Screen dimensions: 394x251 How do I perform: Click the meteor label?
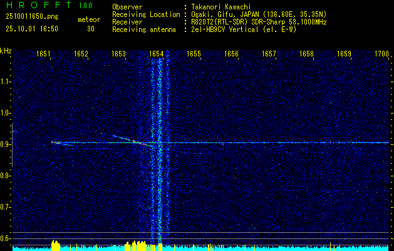click(89, 19)
